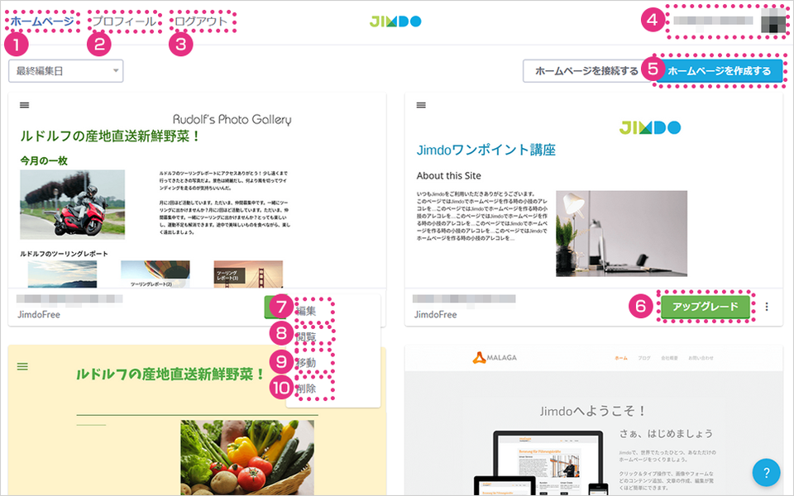This screenshot has height=496, width=794.
Task: Click the About this Site text
Action: pyautogui.click(x=448, y=175)
